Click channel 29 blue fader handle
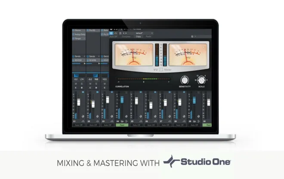Screen dimensions: 284x179 tap(194, 100)
